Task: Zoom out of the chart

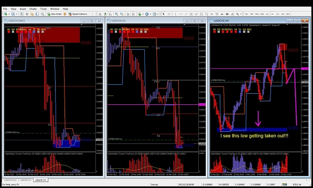Action: [122, 14]
